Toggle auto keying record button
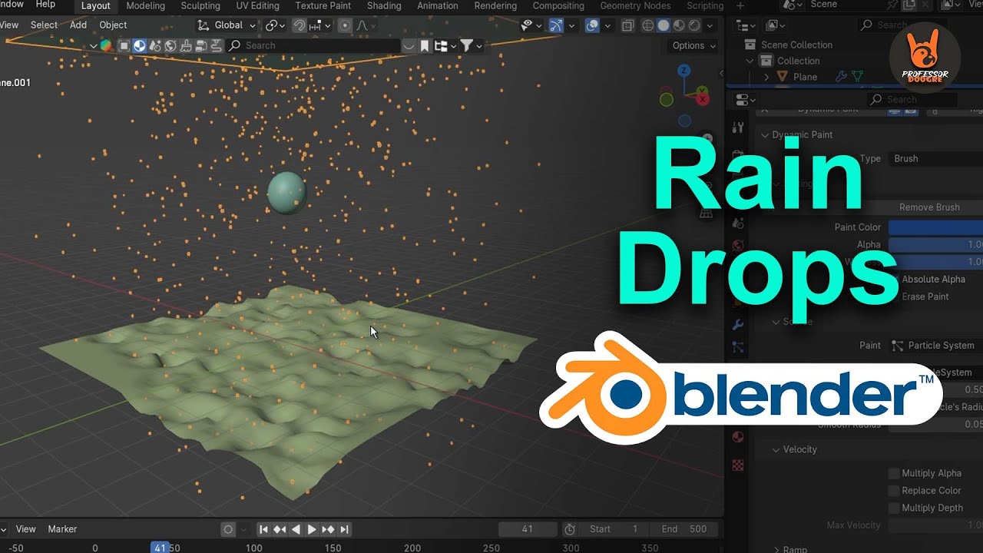Image resolution: width=983 pixels, height=553 pixels. tap(228, 529)
